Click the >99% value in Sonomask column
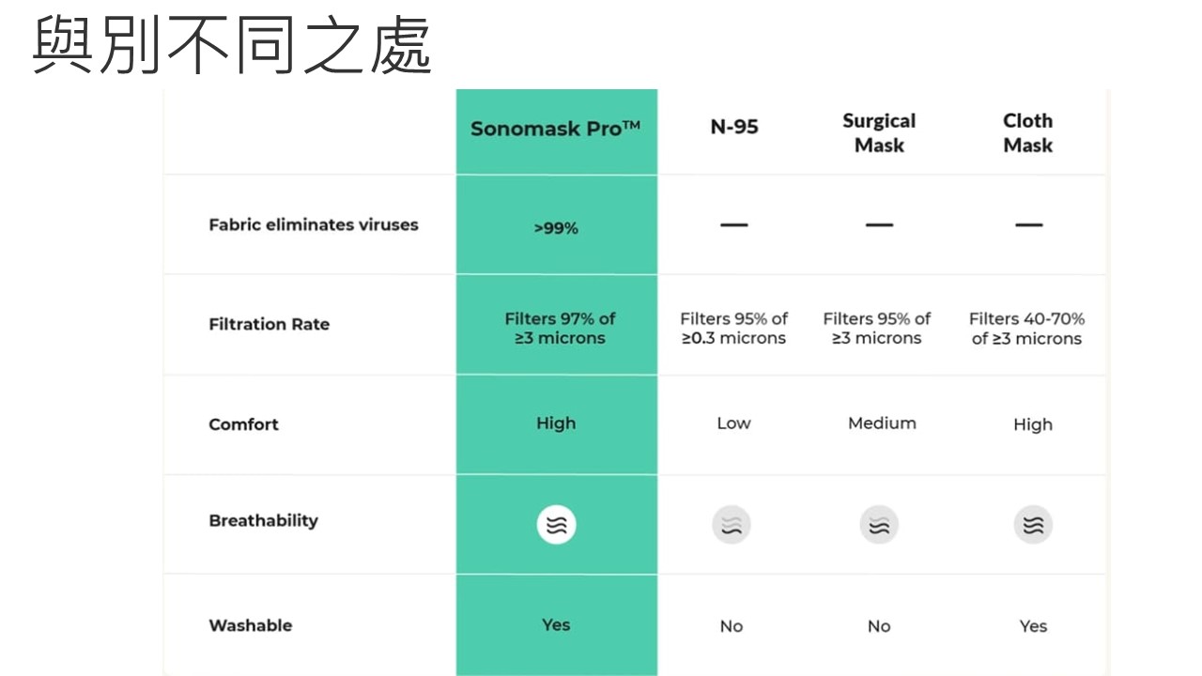Screen dimensions: 1202x676 tap(556, 228)
